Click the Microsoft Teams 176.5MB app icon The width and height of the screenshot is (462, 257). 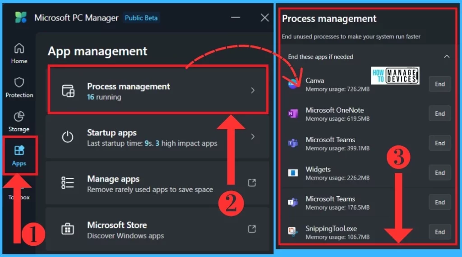(x=293, y=202)
